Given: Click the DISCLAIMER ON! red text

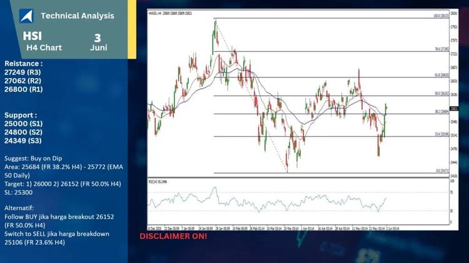Looking at the screenshot, I should point(173,236).
